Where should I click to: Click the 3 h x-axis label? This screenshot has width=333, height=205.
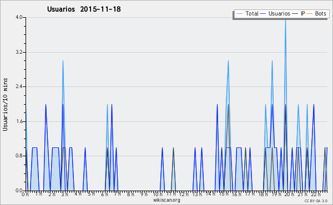pyautogui.click(x=64, y=194)
